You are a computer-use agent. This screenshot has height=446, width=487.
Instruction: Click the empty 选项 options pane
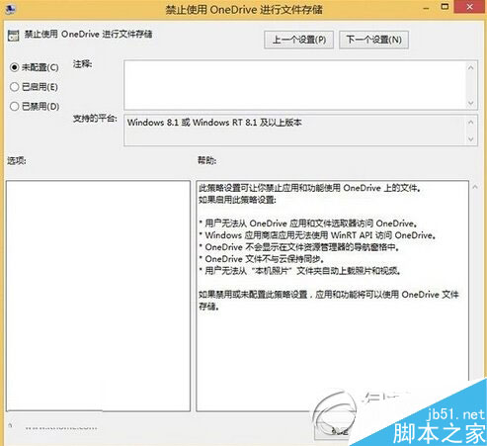[x=98, y=296]
